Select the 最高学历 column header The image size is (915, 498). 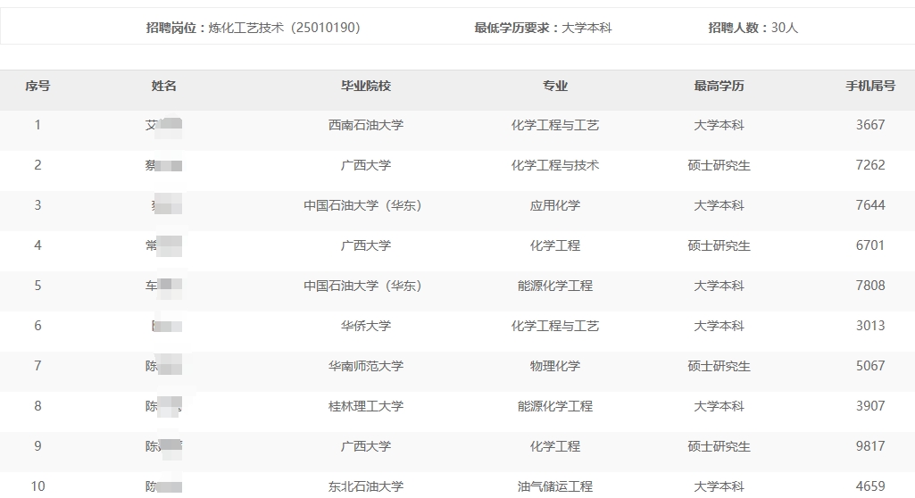click(719, 87)
